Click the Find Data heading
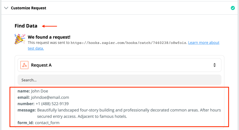 [26, 26]
